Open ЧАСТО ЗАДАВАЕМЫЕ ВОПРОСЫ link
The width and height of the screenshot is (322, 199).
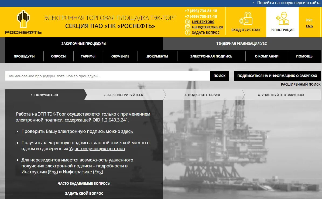coord(84,183)
